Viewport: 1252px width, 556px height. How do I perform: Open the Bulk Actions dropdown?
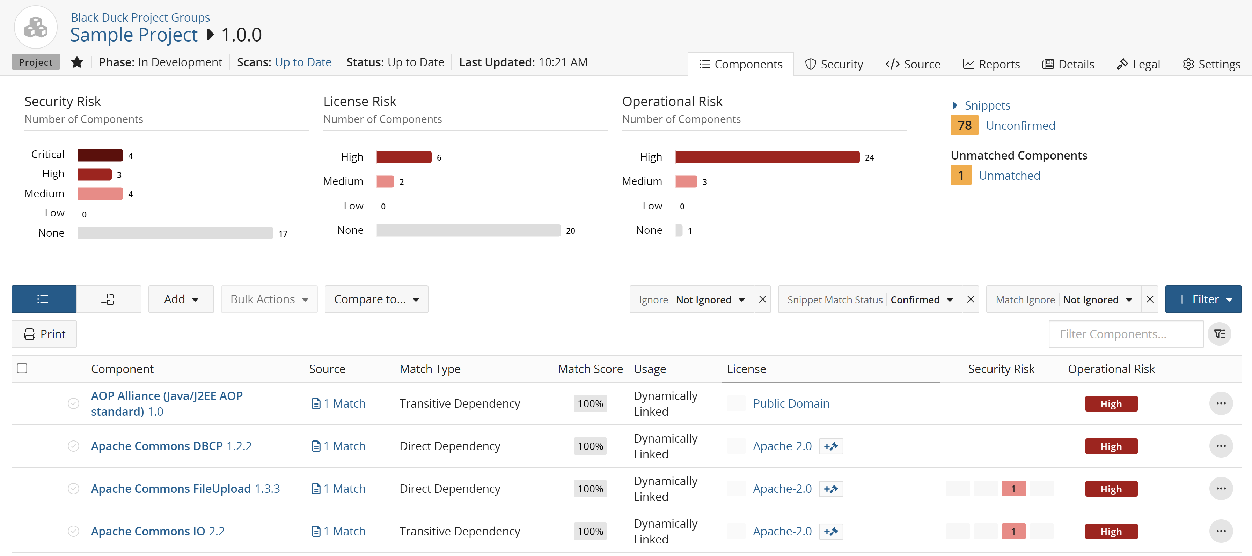(x=269, y=299)
